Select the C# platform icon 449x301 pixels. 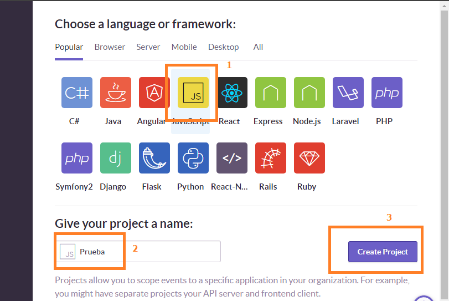pos(77,93)
